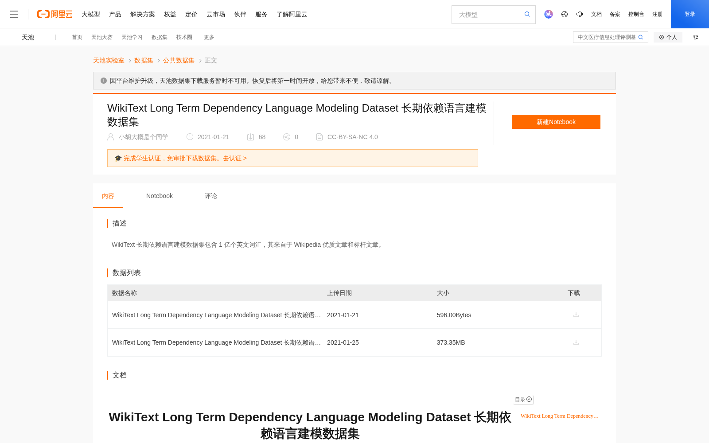Select the 内容 tab
This screenshot has width=709, height=443.
[x=108, y=196]
